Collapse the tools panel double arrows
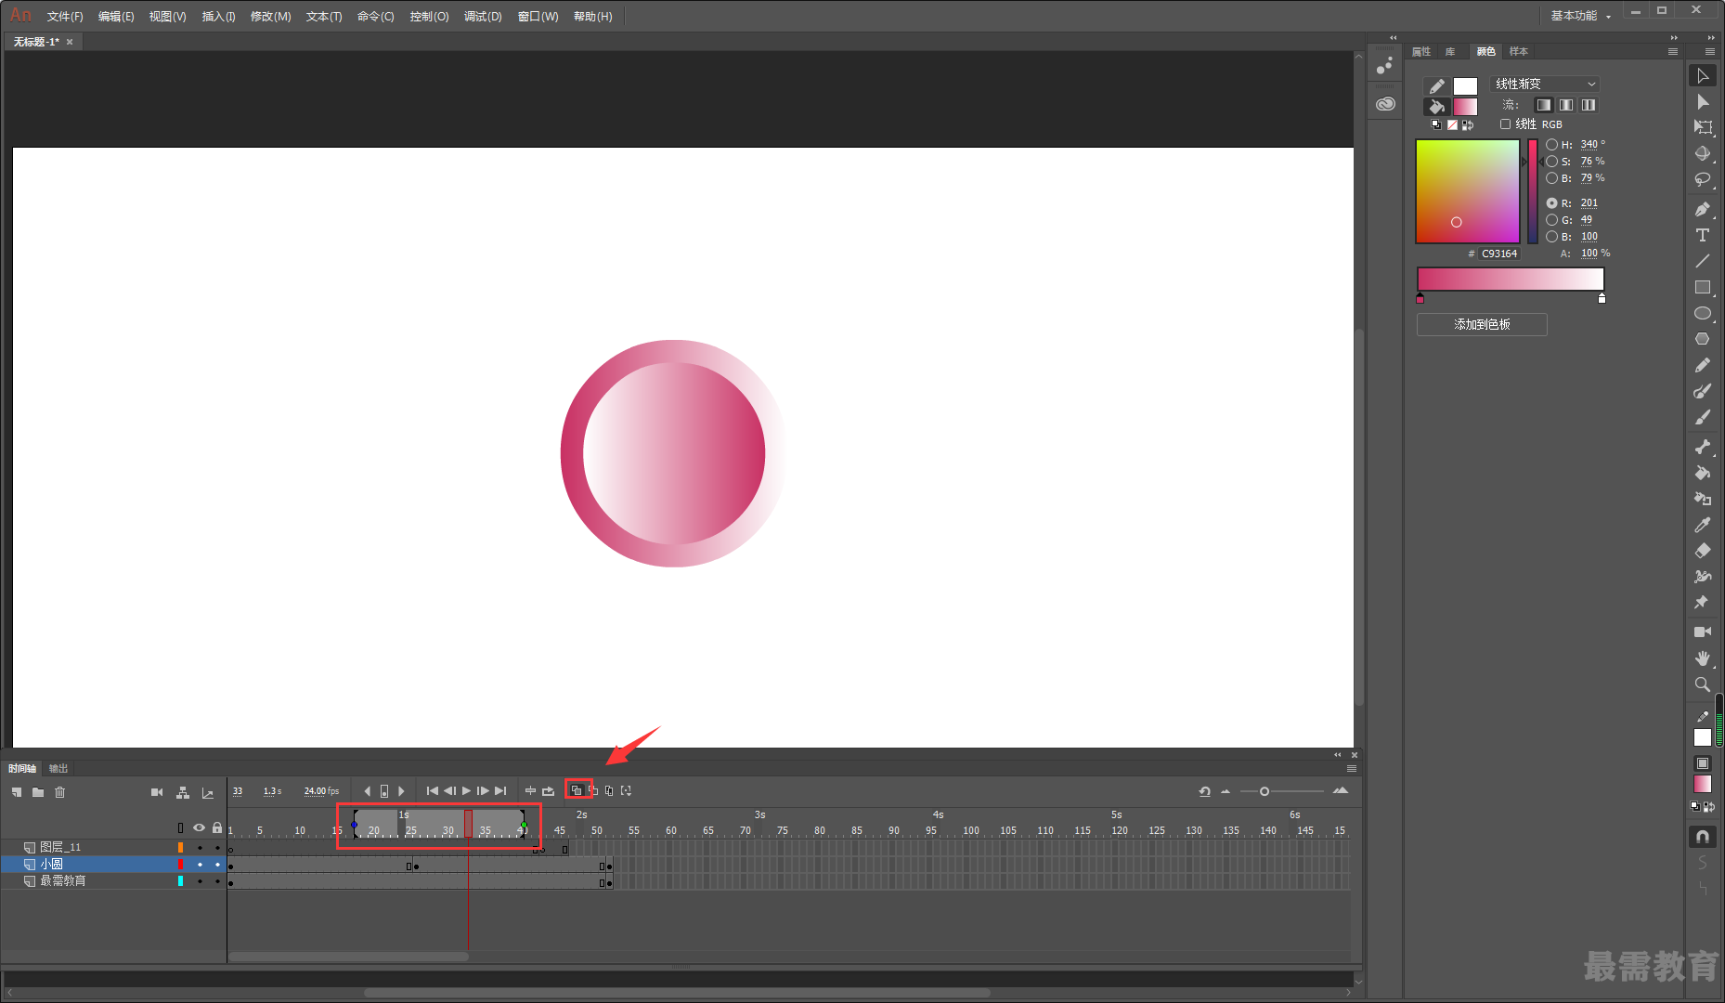1725x1003 pixels. coord(1711,38)
